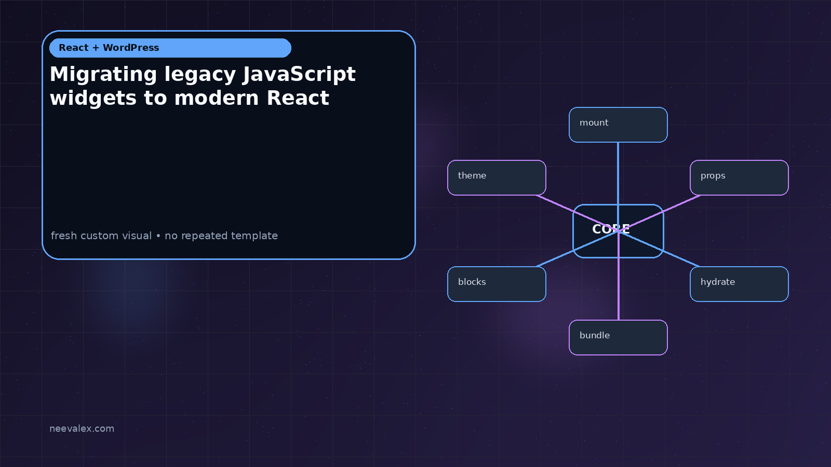The width and height of the screenshot is (831, 467).
Task: Select the props node
Action: click(x=739, y=177)
